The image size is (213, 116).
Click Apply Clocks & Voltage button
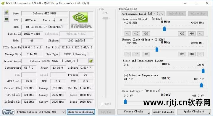[194, 112]
